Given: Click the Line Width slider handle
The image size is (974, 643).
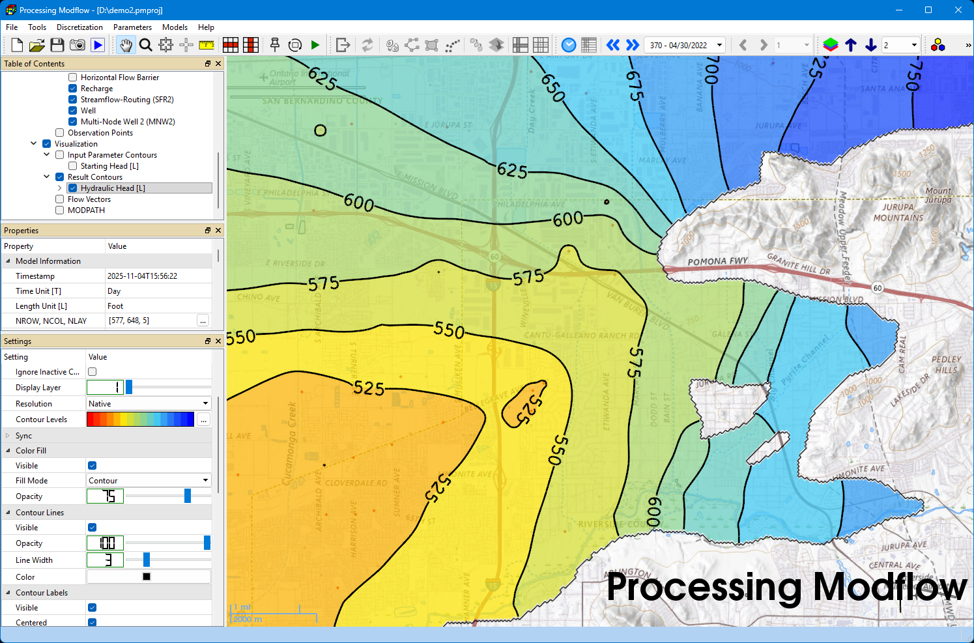Looking at the screenshot, I should tap(147, 560).
